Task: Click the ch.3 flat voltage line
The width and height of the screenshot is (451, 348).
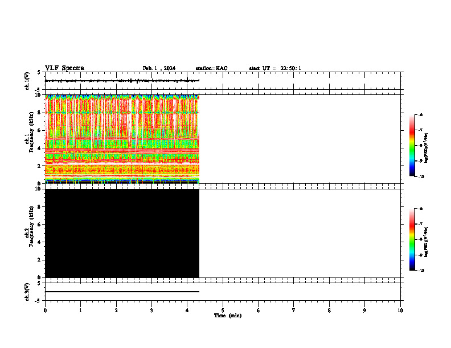Action: point(122,292)
